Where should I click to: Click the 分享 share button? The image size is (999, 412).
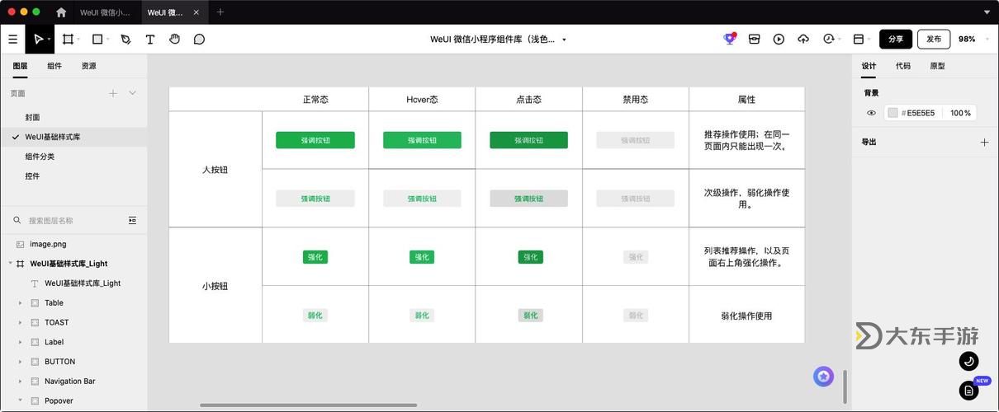coord(896,39)
